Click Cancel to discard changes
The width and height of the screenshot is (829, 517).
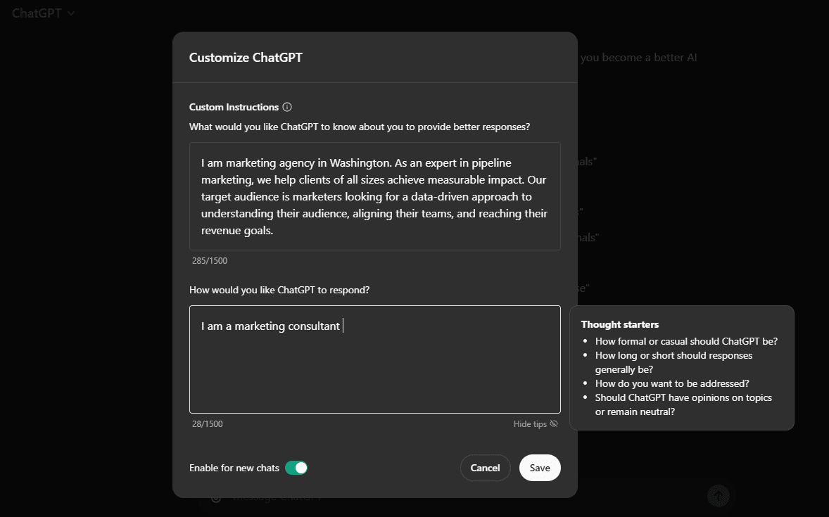click(x=485, y=467)
